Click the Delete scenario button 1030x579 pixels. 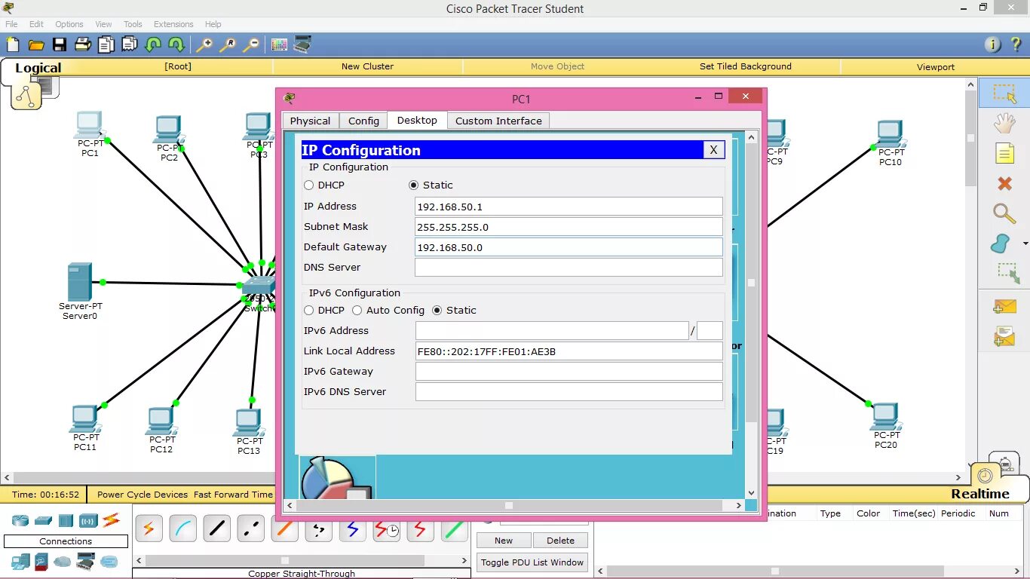click(x=560, y=541)
